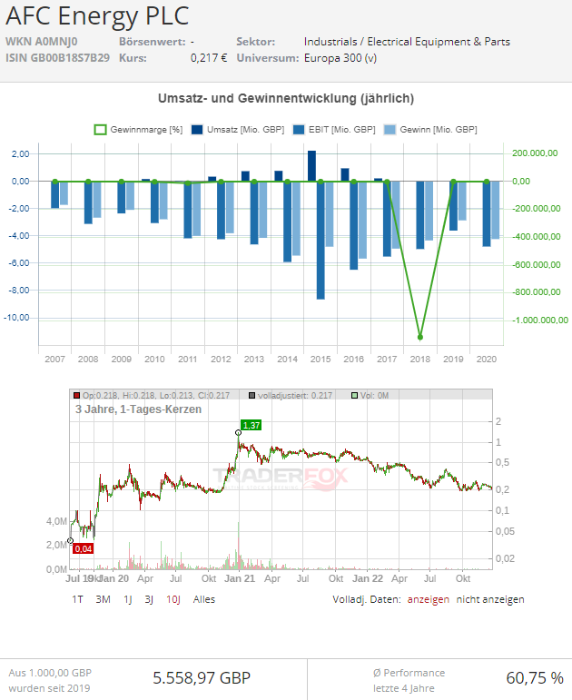The height and width of the screenshot is (700, 572).
Task: Click the 'Europa 300 (v)' universe text
Action: pyautogui.click(x=340, y=58)
